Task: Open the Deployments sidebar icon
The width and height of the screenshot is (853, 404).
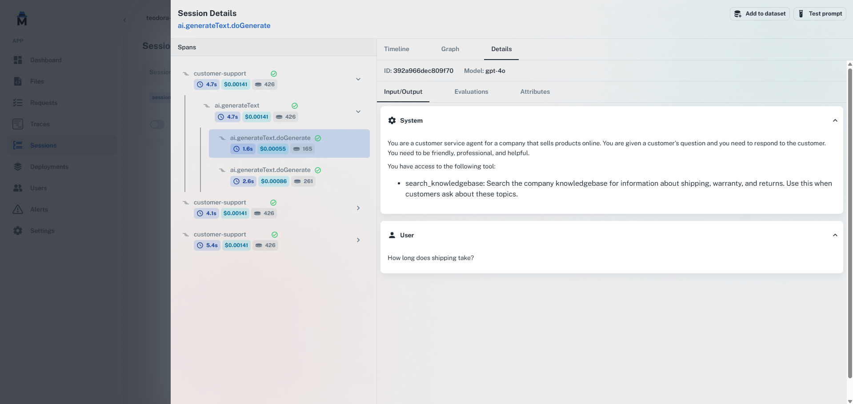Action: pyautogui.click(x=18, y=167)
